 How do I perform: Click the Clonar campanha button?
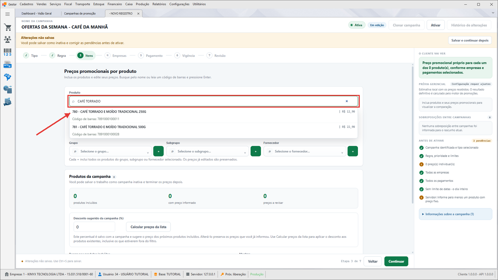[x=406, y=25]
